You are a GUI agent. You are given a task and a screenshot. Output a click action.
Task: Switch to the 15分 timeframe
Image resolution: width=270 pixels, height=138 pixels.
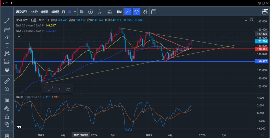(x=34, y=12)
